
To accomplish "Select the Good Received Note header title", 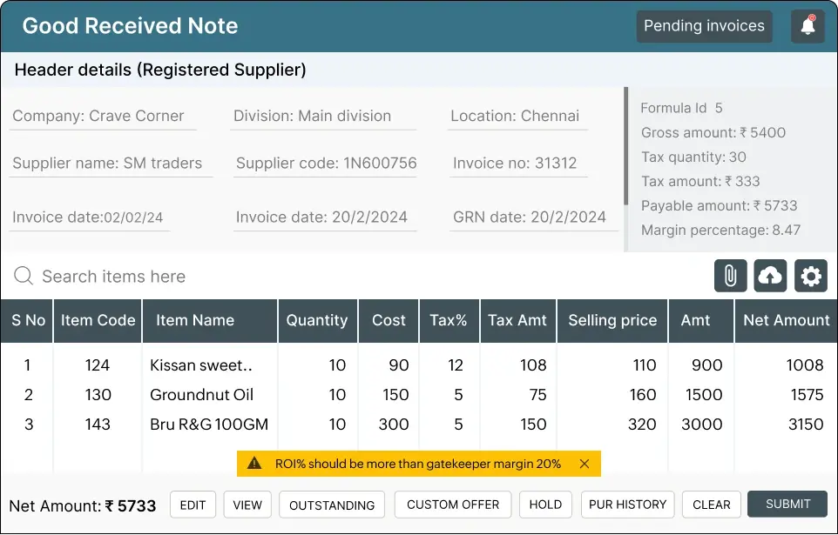I will click(130, 25).
